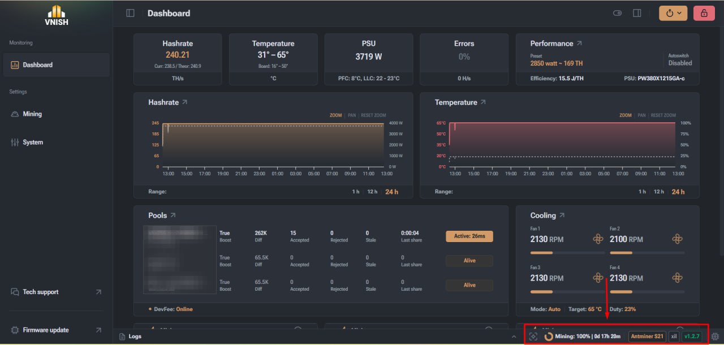
Task: Click the Fan 2 fan icon
Action: pos(677,239)
